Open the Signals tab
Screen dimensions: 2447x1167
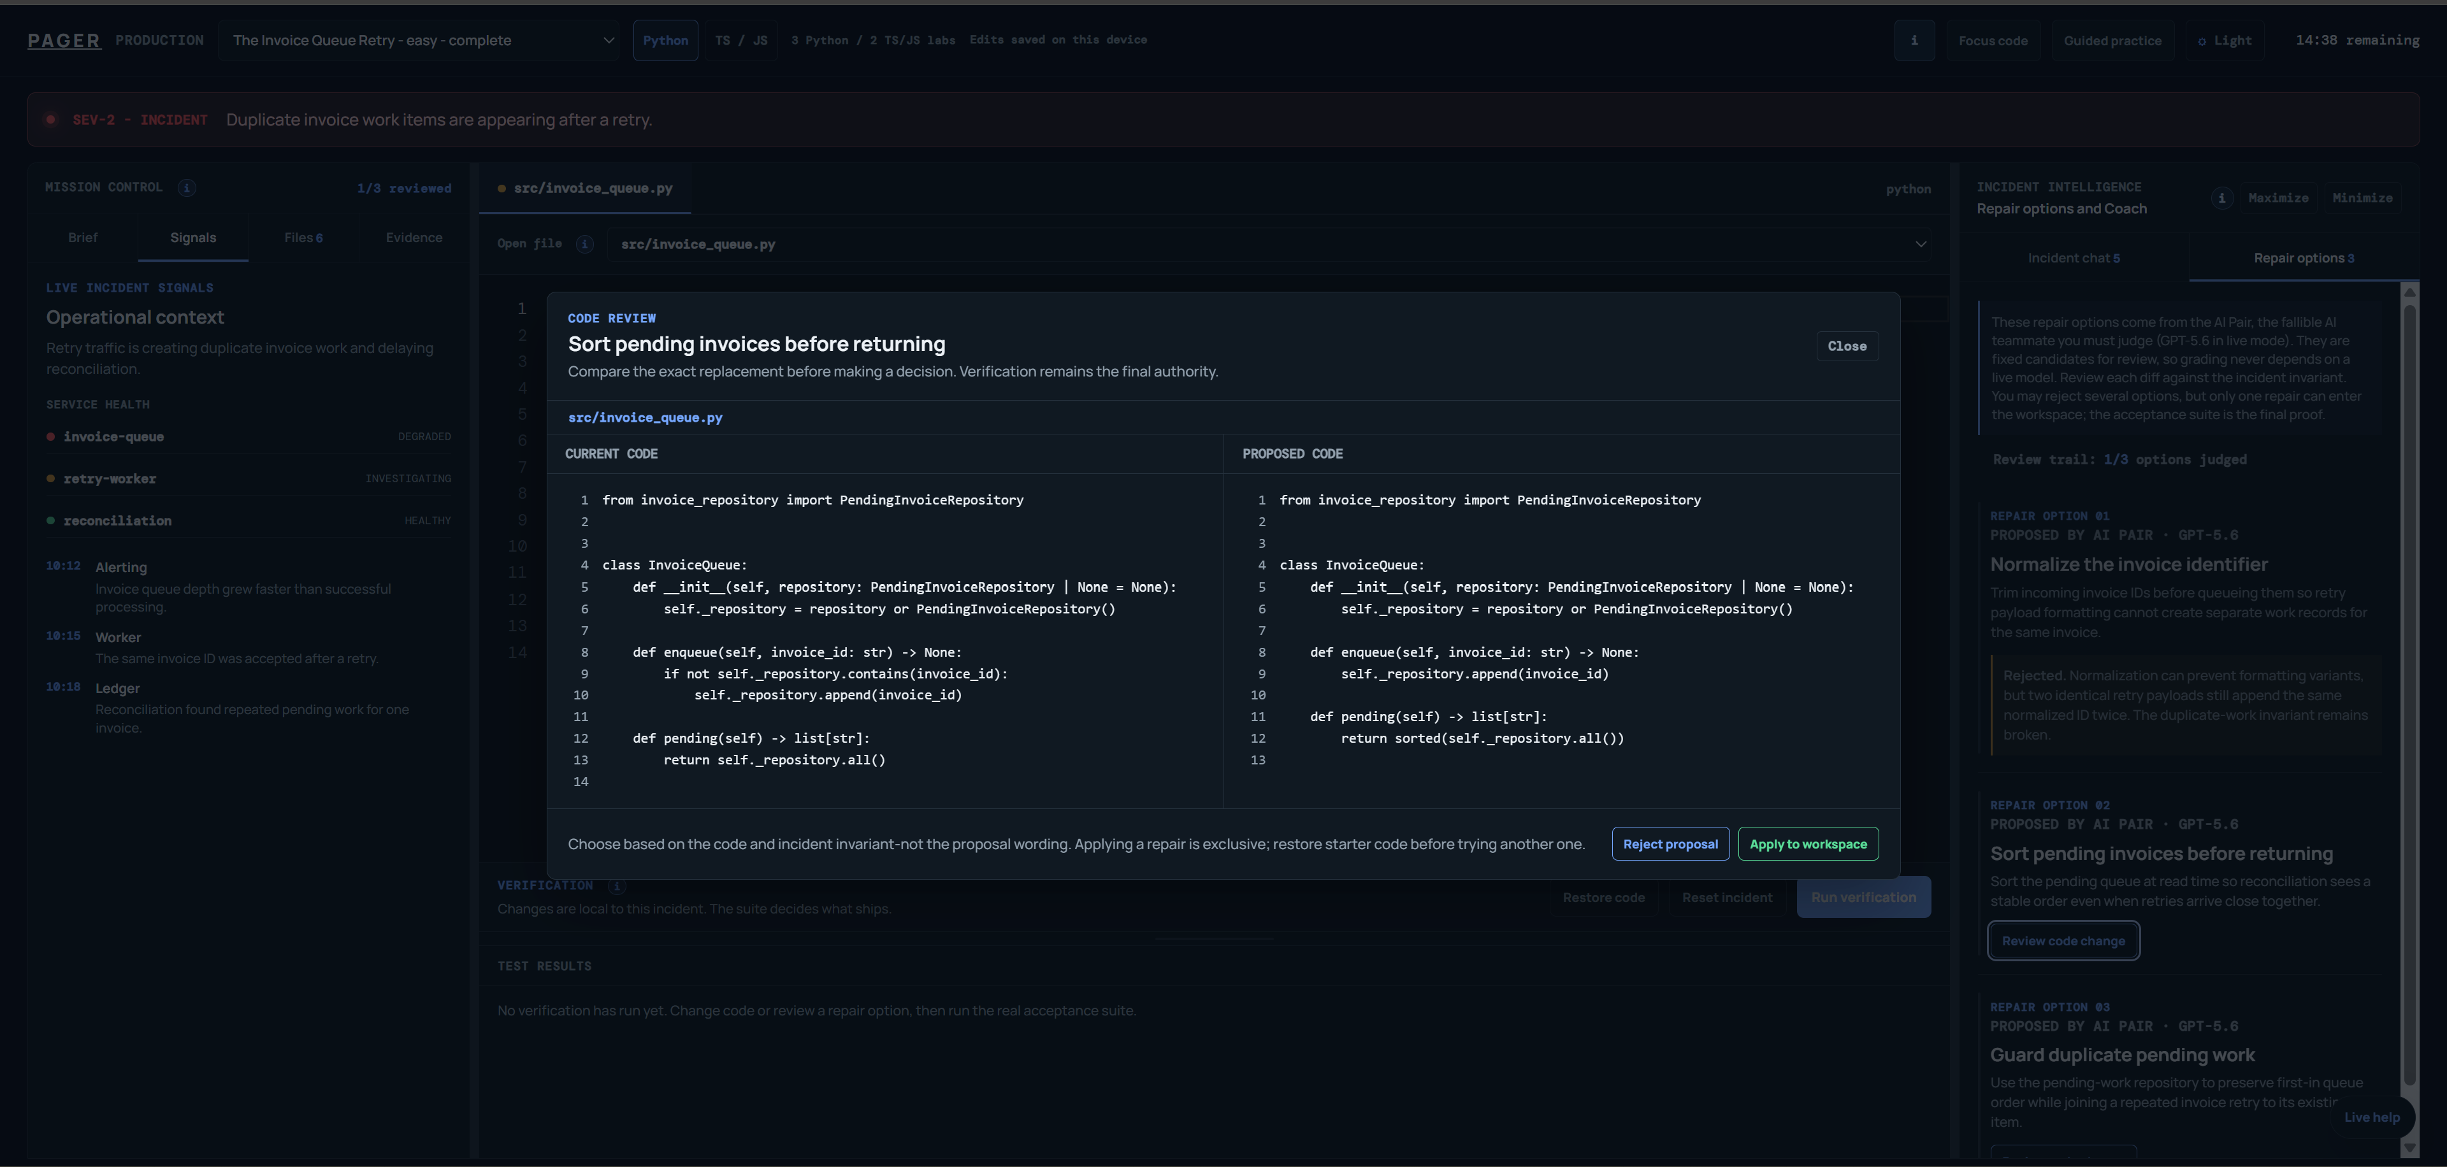pyautogui.click(x=193, y=238)
